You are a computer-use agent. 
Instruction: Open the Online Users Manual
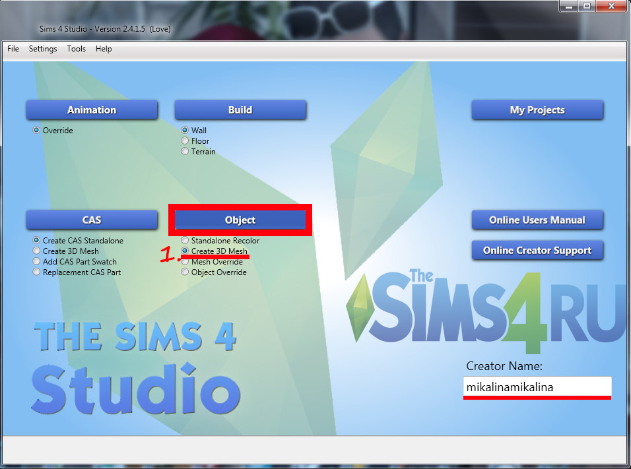coord(537,220)
